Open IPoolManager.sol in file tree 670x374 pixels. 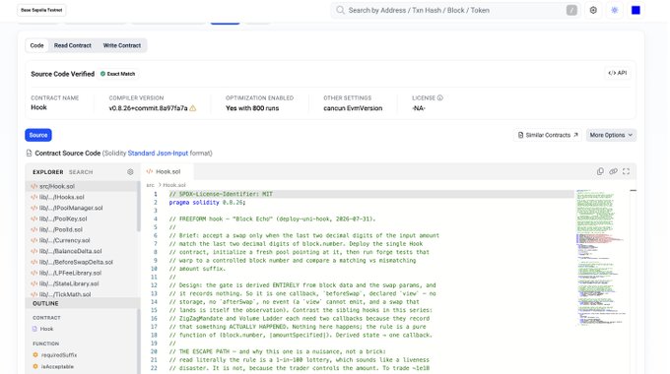coord(81,208)
